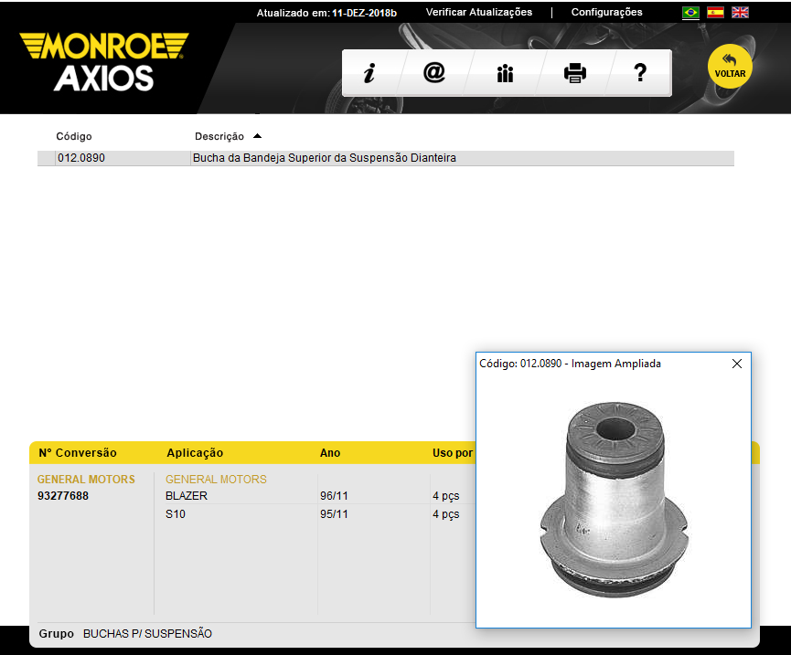This screenshot has height=655, width=791.
Task: Click the Monroe Axios logo
Action: pos(104,62)
